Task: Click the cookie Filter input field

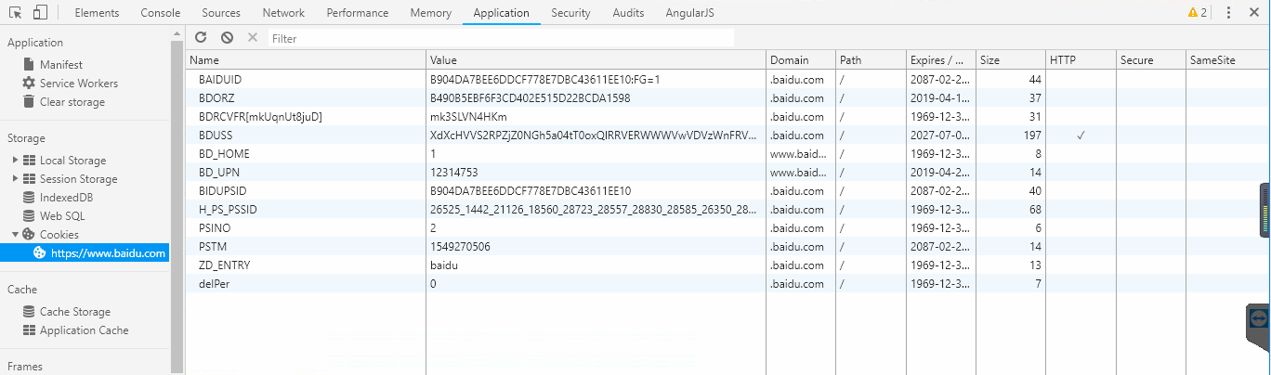Action: tap(500, 39)
